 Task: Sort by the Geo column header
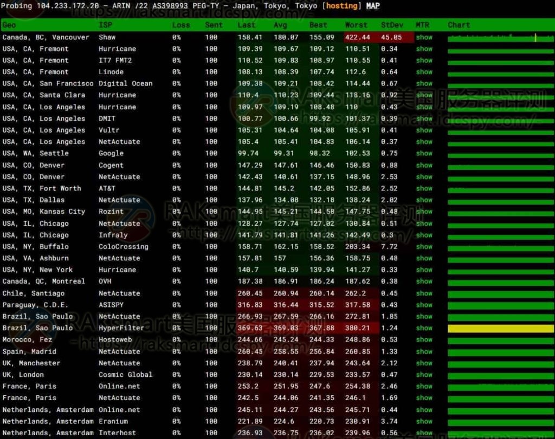(x=9, y=25)
